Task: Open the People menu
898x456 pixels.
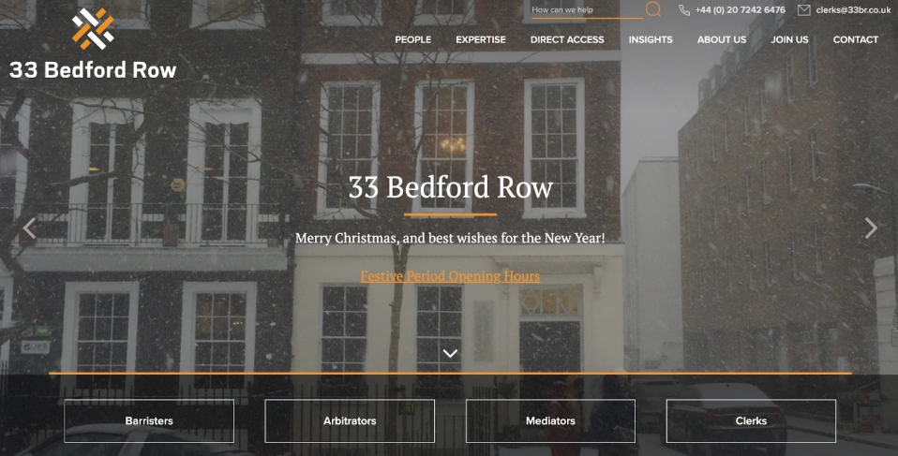Action: tap(413, 39)
